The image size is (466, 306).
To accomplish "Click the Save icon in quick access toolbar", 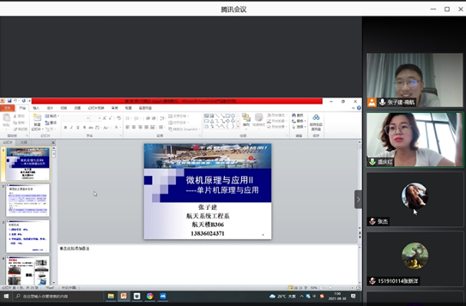I will [x=9, y=101].
